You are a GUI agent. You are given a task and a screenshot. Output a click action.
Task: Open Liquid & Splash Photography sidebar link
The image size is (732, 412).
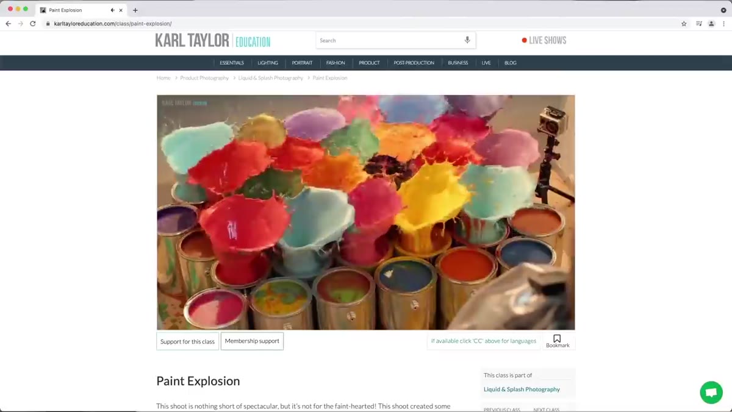(522, 389)
